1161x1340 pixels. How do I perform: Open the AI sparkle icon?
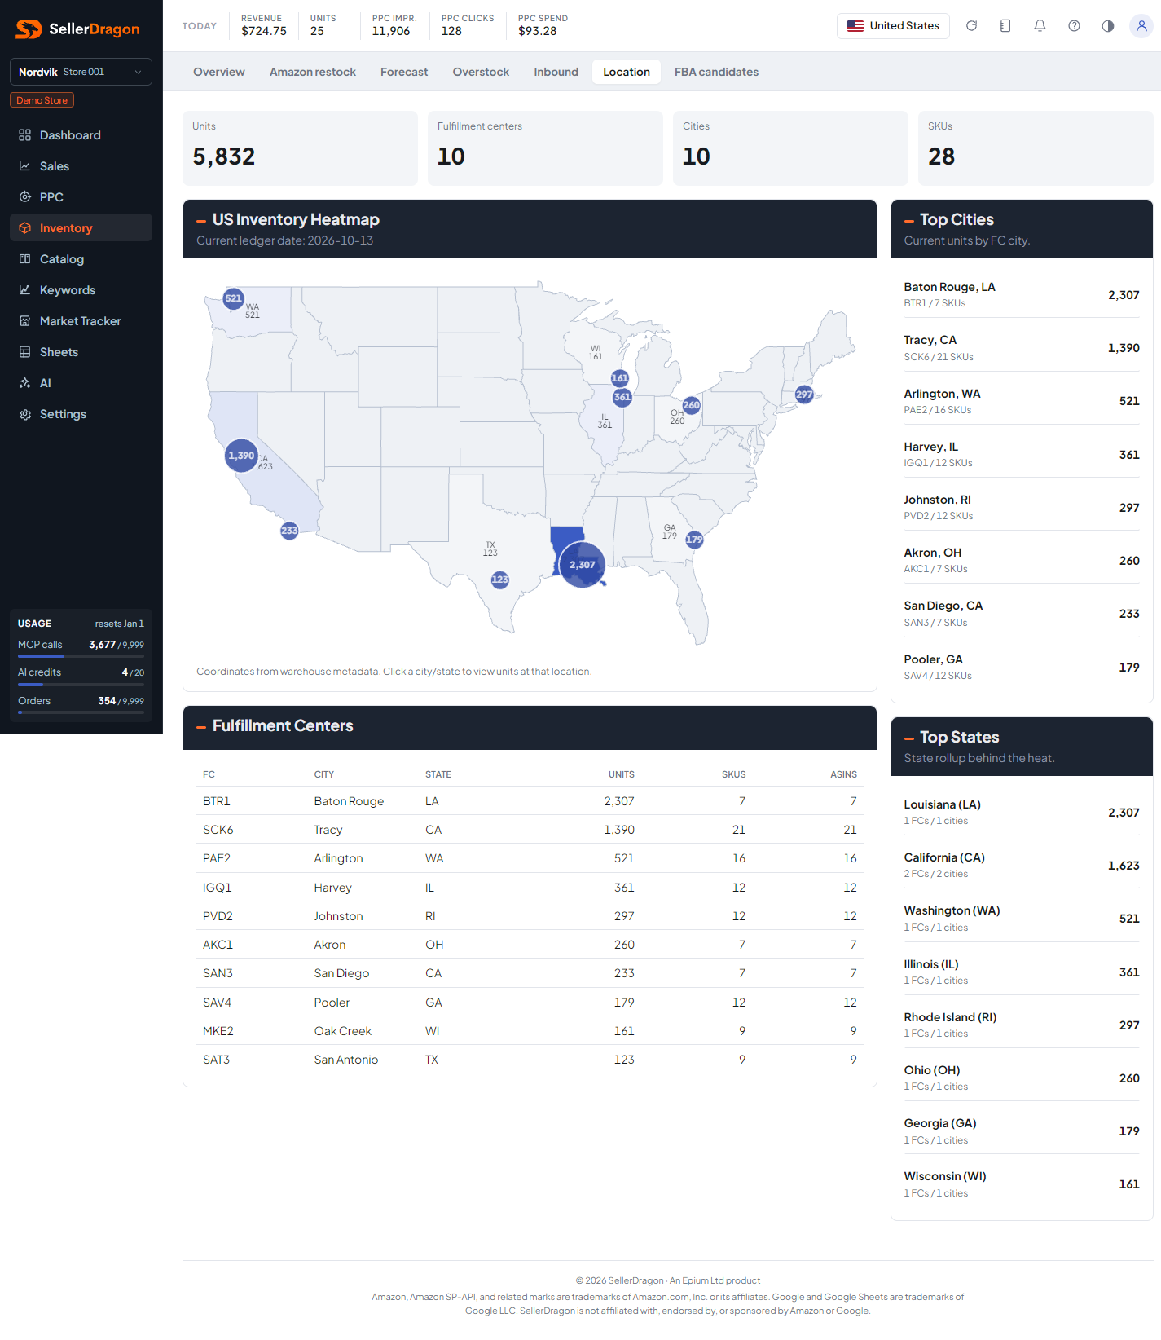(x=25, y=383)
